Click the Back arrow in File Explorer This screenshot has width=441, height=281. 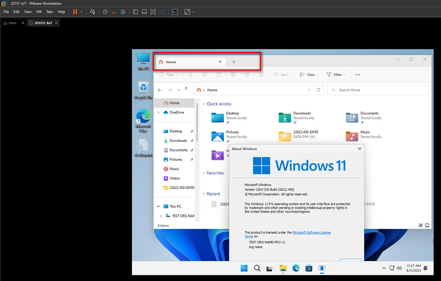[x=160, y=90]
